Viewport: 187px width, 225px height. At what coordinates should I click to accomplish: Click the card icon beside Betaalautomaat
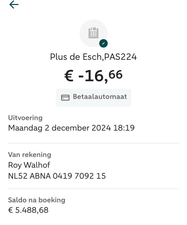coord(65,97)
